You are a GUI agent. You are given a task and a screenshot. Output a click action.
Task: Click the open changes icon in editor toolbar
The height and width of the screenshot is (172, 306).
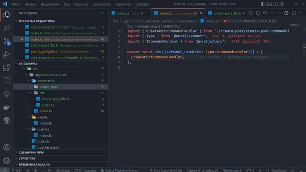pos(258,13)
